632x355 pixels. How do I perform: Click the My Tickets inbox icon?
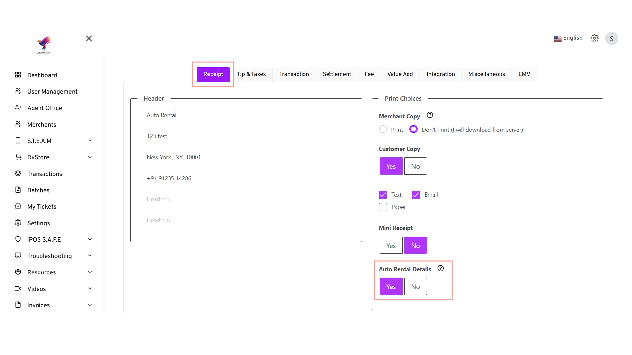pyautogui.click(x=18, y=206)
